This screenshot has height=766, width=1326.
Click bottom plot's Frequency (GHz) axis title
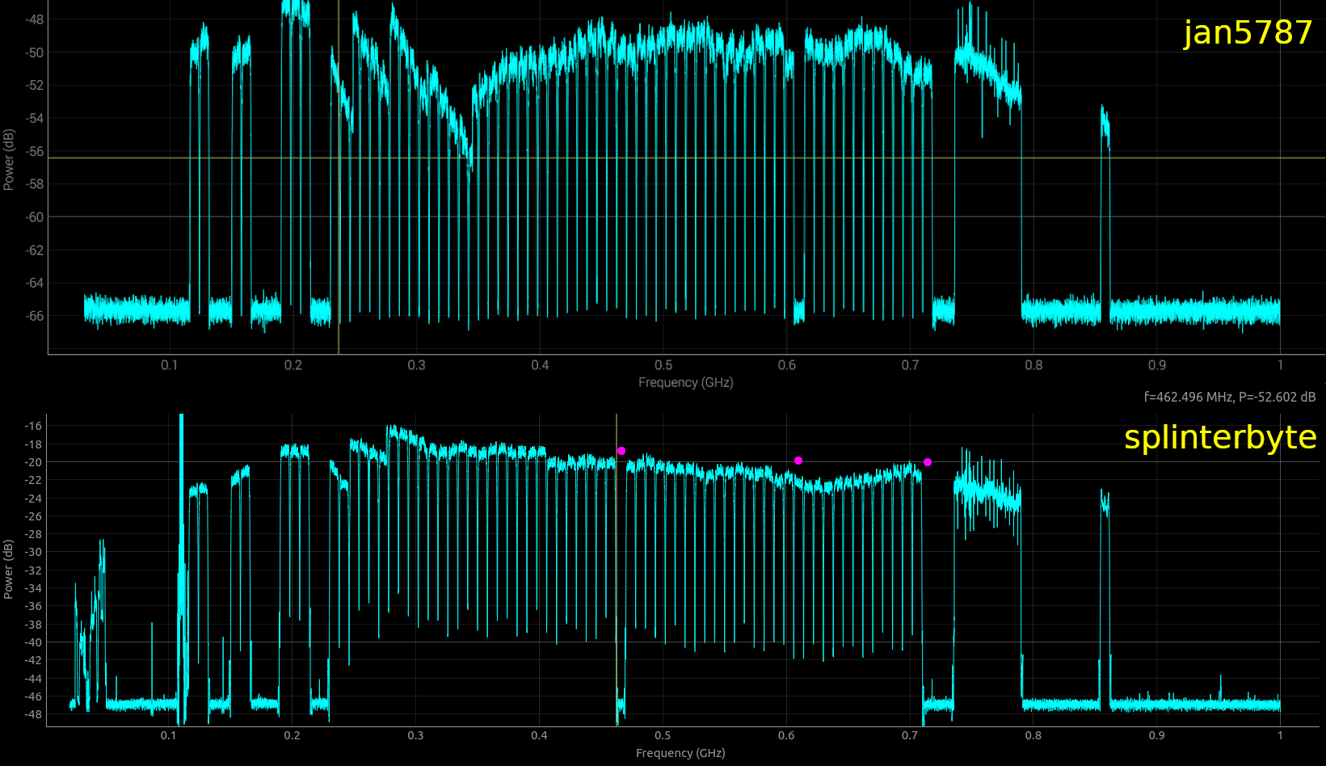[680, 753]
